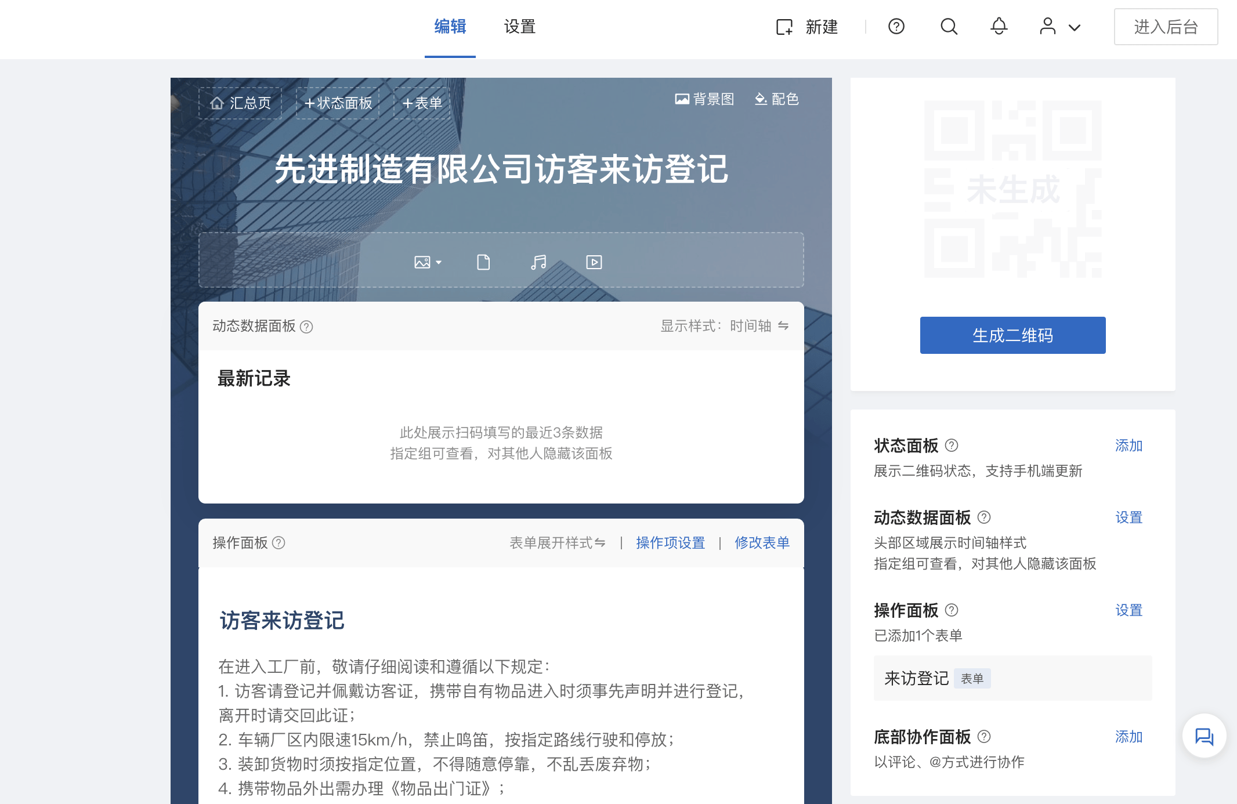Click the 生成二维码 button
This screenshot has width=1237, height=804.
pos(1012,335)
